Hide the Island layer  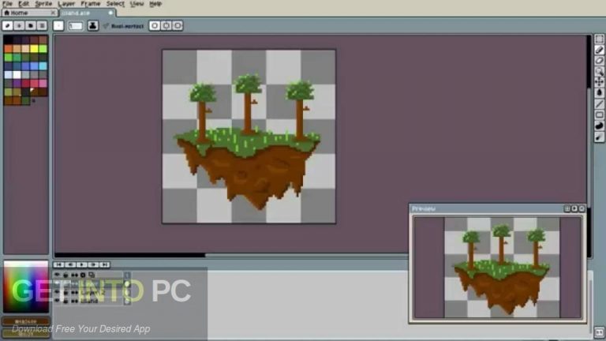[57, 301]
